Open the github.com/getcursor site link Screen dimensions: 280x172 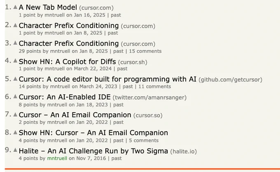[230, 80]
